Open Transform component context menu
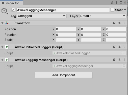Viewport: 128px width, 95px height. pos(124,23)
